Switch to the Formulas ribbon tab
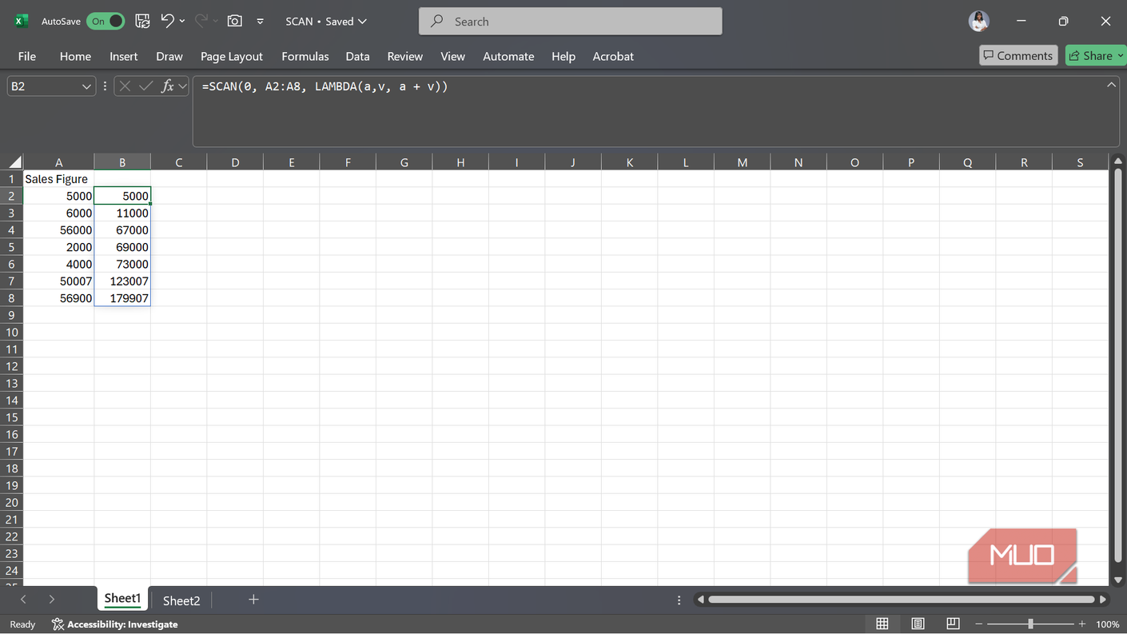 click(305, 56)
